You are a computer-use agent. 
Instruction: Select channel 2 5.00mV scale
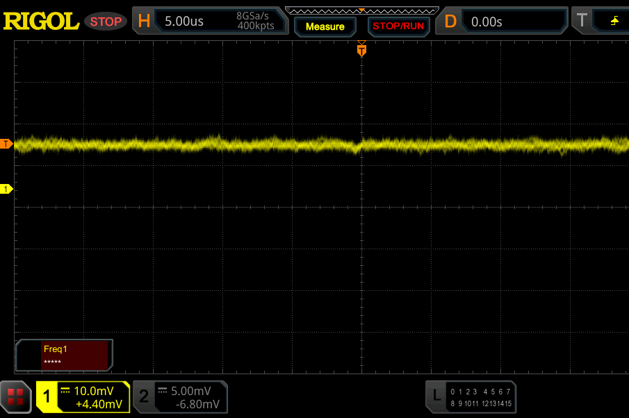click(x=191, y=391)
